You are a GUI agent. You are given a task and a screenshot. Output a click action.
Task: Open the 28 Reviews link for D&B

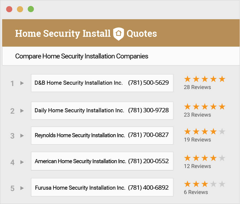click(x=198, y=87)
